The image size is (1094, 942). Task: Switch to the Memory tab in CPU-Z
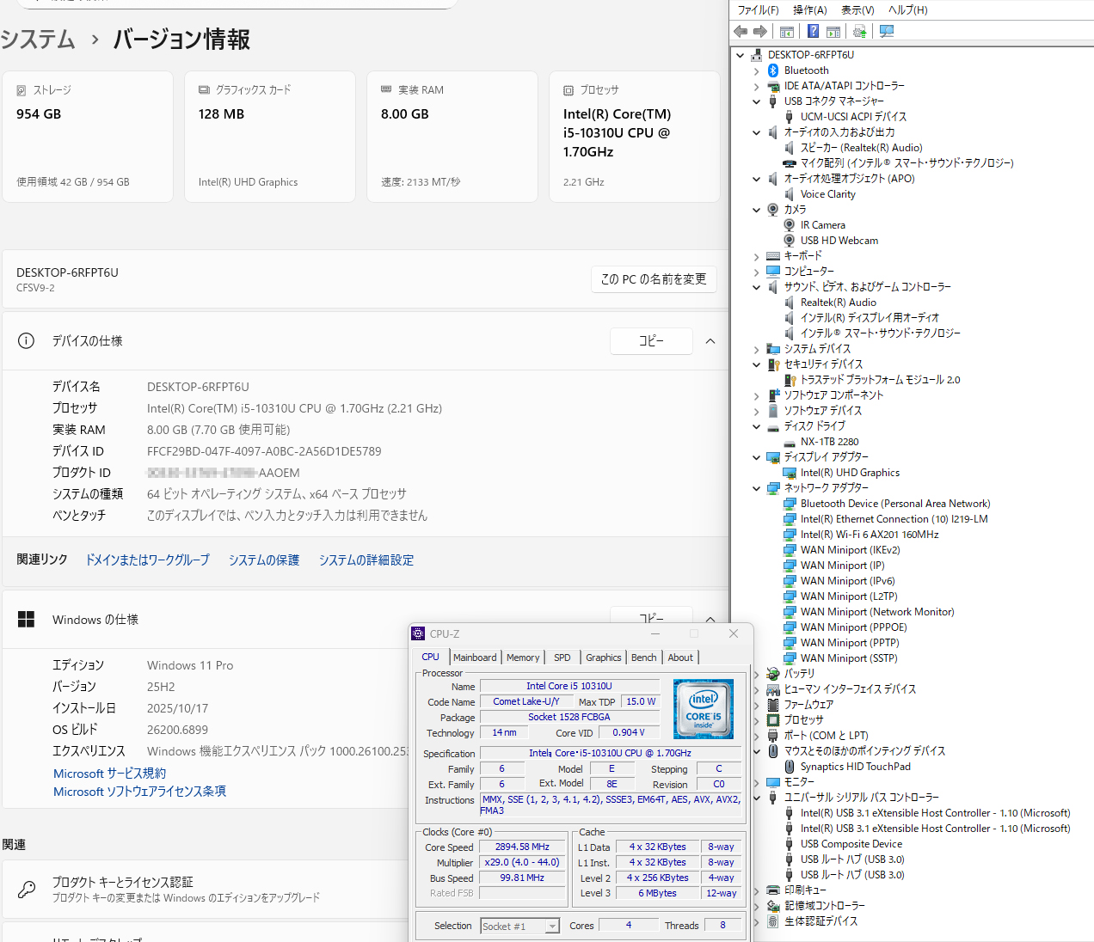click(523, 658)
